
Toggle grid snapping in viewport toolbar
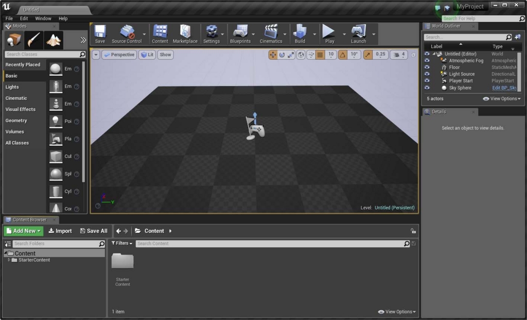[x=320, y=55]
